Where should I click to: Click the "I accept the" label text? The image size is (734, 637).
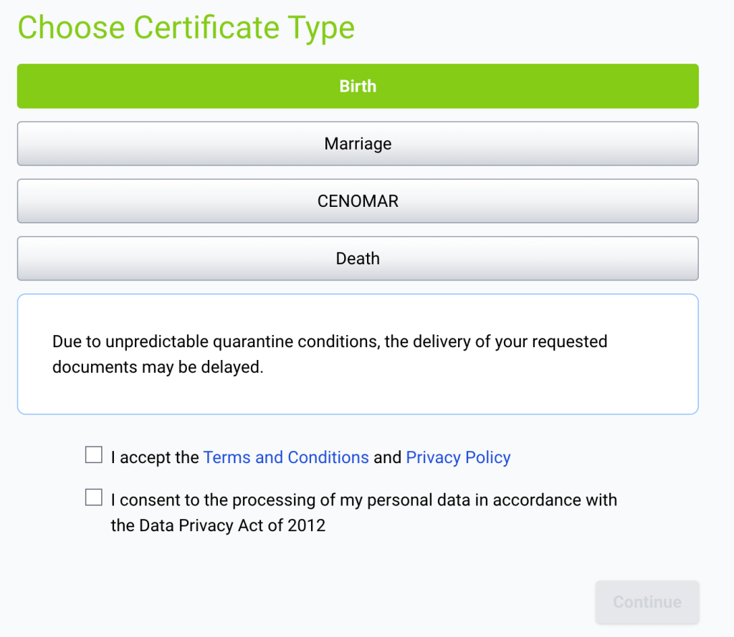coord(155,457)
